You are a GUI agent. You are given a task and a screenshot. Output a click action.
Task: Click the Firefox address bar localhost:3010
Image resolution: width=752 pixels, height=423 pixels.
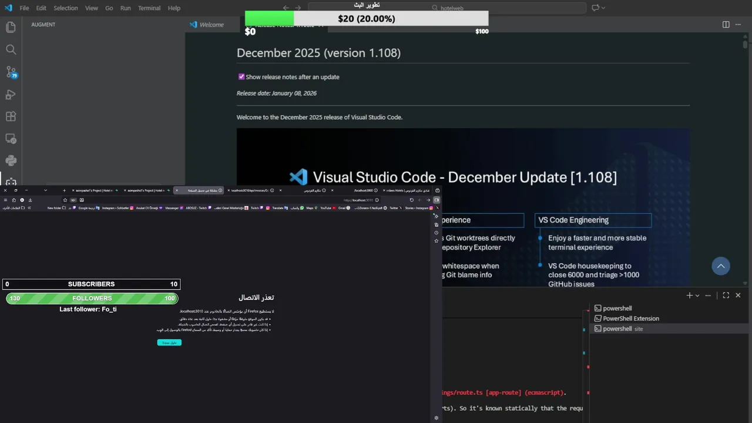click(x=358, y=200)
